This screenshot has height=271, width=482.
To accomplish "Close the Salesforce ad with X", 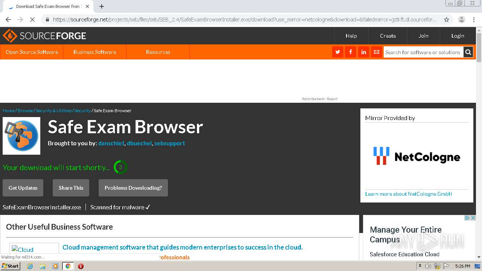I will point(473,218).
